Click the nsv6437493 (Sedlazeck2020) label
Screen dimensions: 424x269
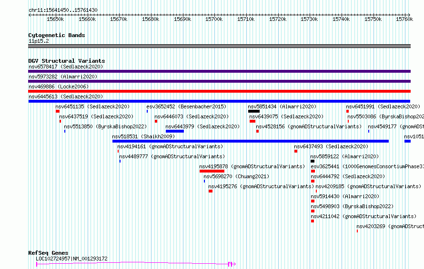pyautogui.click(x=331, y=146)
